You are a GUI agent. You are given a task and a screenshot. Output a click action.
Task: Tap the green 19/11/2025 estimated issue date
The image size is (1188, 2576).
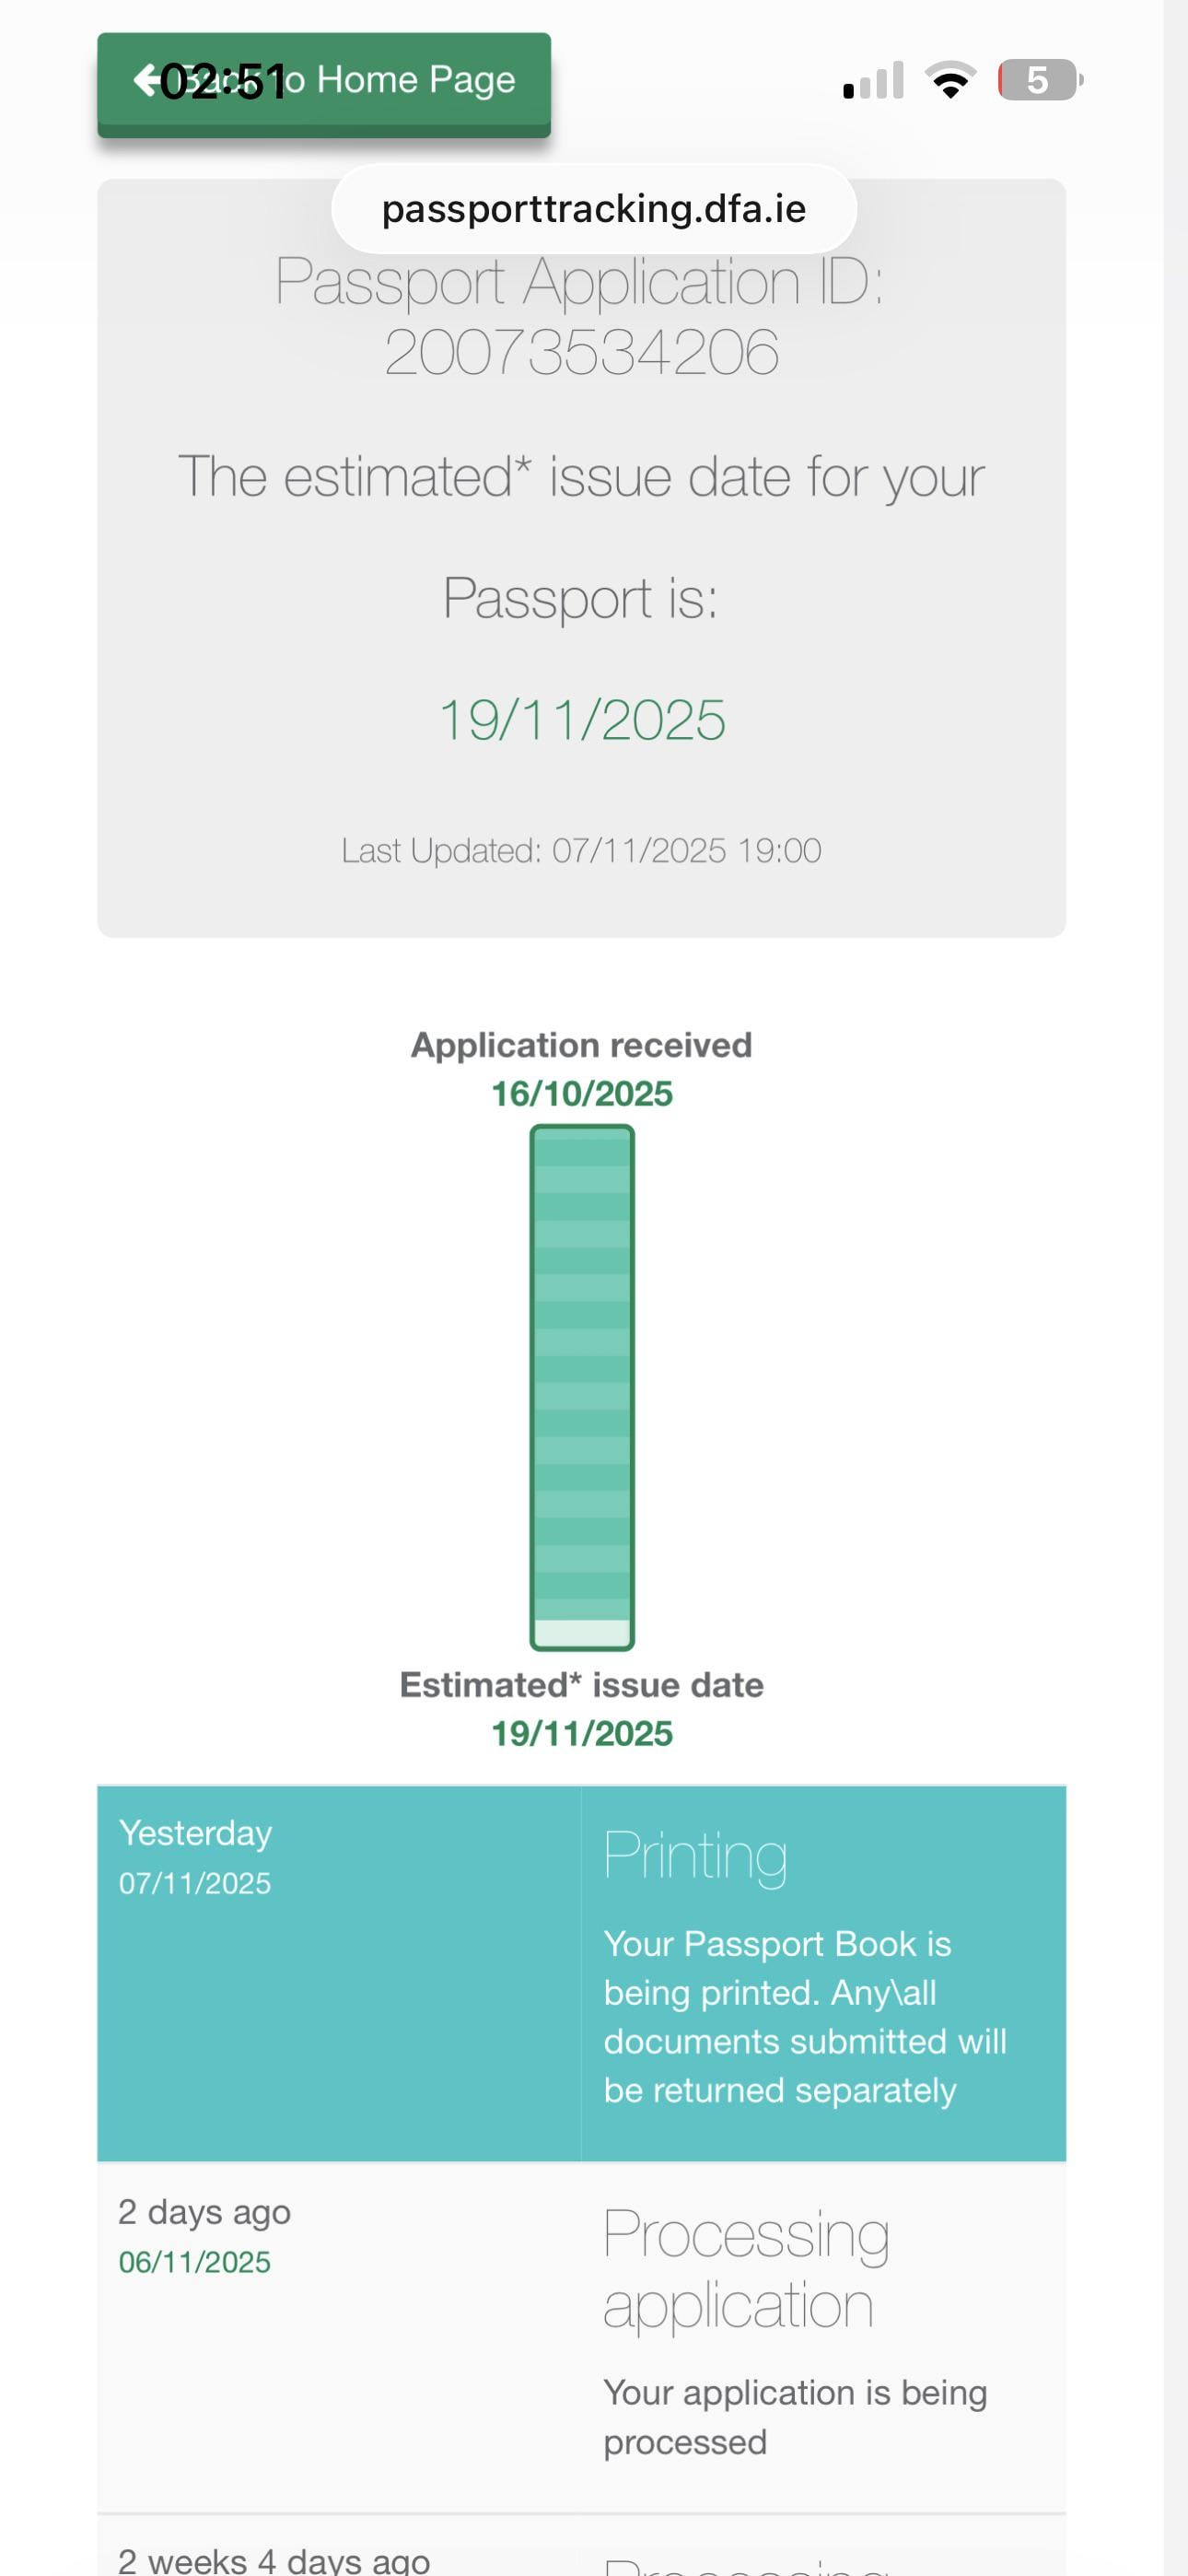(x=582, y=720)
